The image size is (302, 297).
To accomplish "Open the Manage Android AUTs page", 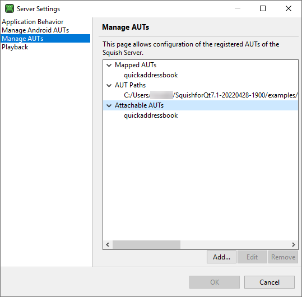I will [35, 30].
